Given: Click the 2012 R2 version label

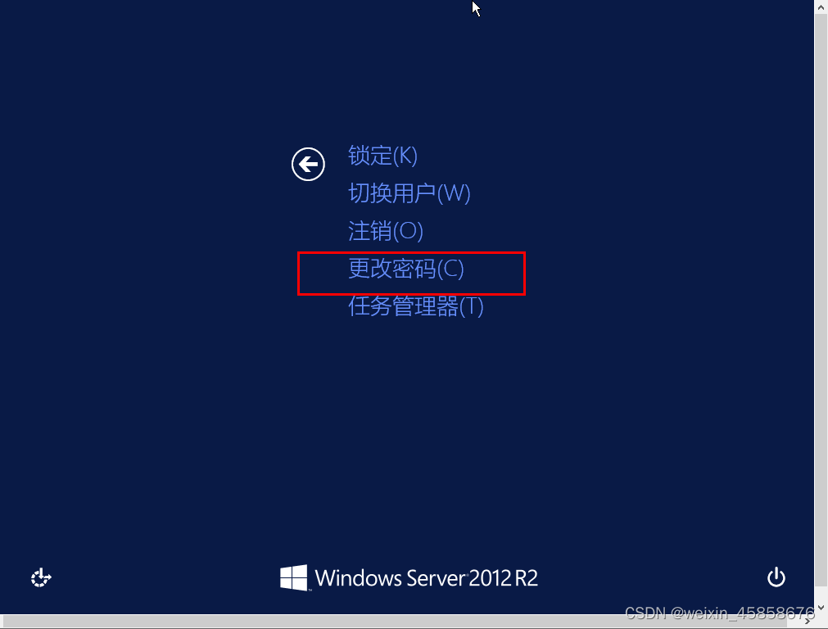Looking at the screenshot, I should pos(503,578).
